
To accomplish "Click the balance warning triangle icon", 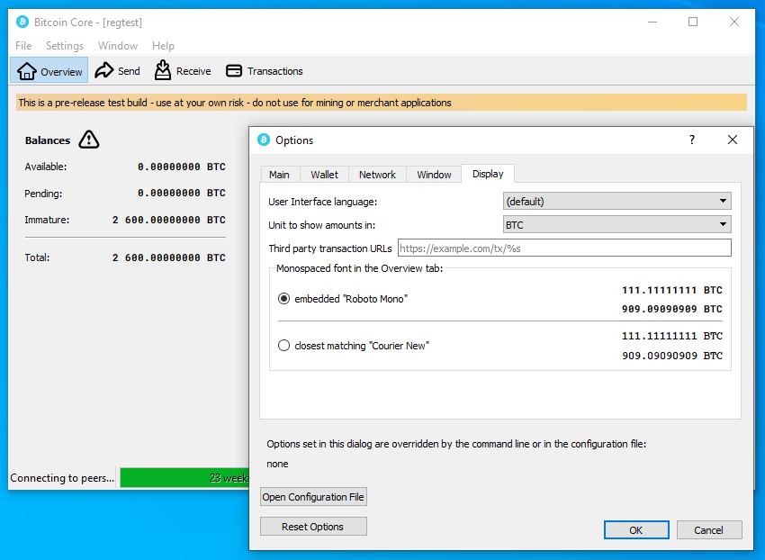I will point(89,140).
